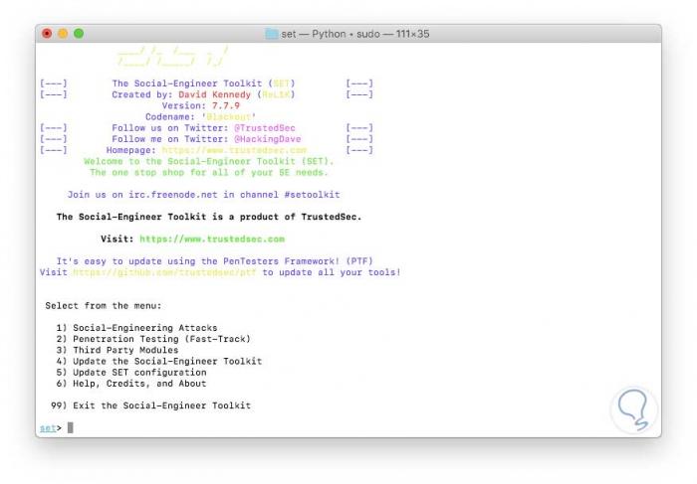Click the '5) Update SET configuration' line
697x484 pixels.
click(131, 373)
